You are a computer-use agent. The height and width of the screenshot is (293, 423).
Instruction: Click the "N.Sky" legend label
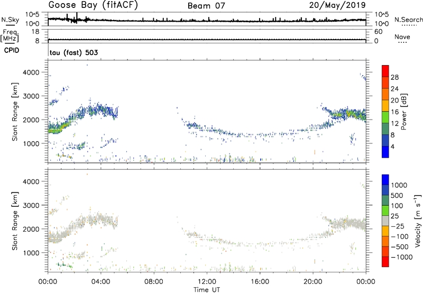pos(10,20)
